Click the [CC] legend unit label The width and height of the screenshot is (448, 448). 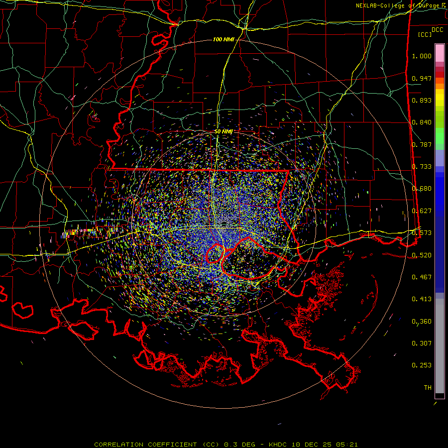tap(425, 34)
